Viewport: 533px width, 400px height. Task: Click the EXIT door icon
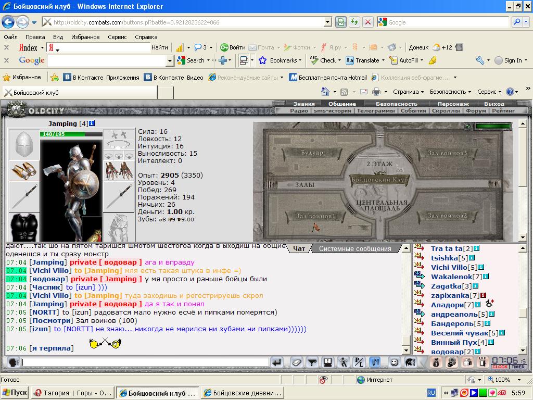pos(483,362)
